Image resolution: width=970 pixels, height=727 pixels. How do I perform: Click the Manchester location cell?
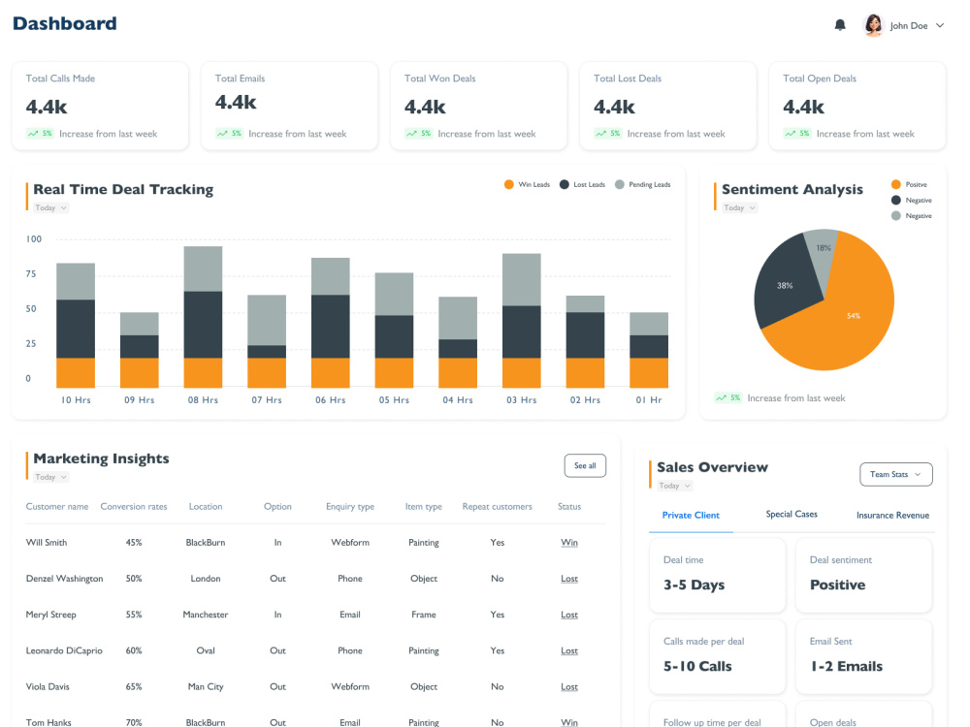[x=206, y=615]
